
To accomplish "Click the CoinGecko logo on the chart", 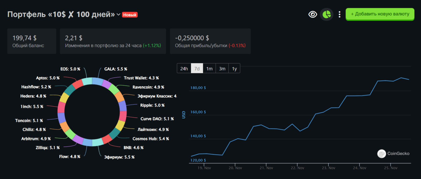I will [393, 153].
